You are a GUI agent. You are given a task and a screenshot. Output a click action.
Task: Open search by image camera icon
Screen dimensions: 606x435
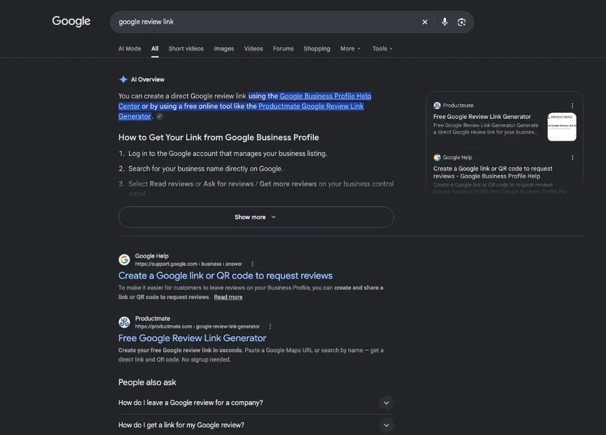[x=462, y=22]
